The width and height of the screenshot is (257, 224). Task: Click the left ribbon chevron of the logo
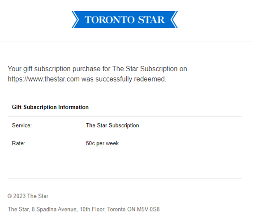tap(75, 20)
